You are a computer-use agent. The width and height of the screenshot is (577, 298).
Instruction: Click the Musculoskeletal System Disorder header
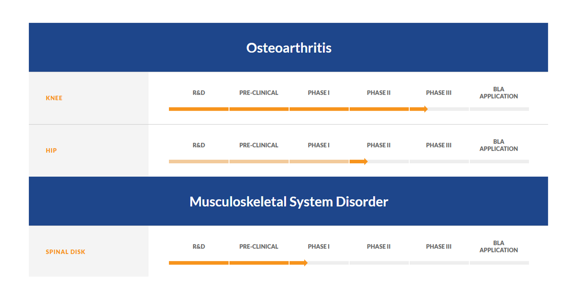click(288, 201)
